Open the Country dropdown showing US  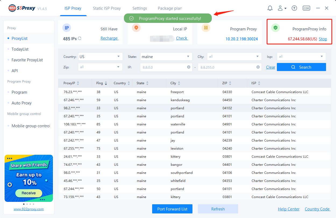pyautogui.click(x=101, y=57)
